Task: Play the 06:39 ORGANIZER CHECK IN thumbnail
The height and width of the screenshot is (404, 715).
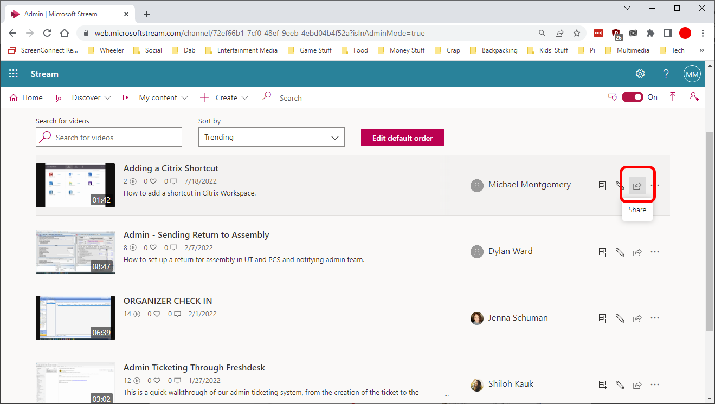Action: 75,318
